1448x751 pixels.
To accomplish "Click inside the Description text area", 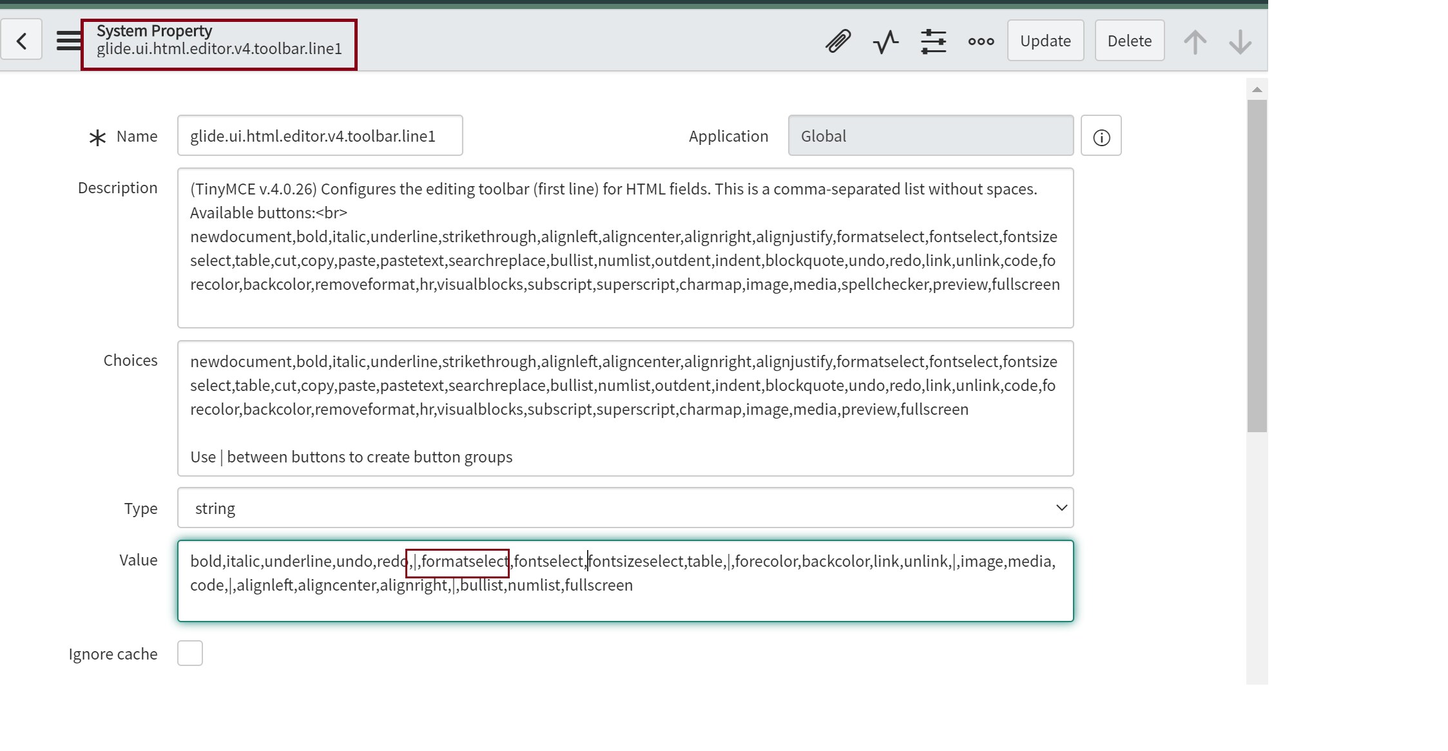I will point(625,248).
